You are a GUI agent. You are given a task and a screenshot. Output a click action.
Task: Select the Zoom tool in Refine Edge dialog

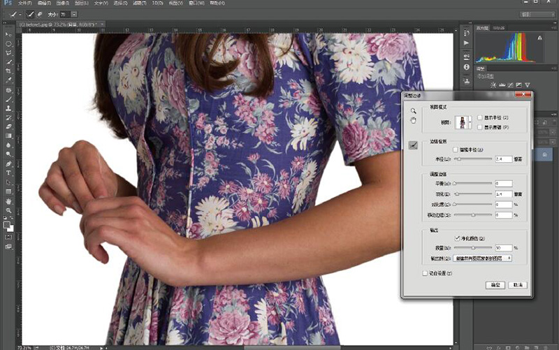[x=413, y=110]
